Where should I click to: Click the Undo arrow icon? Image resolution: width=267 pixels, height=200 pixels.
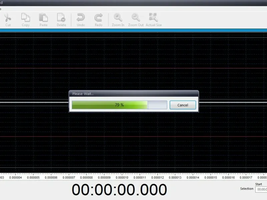click(81, 18)
